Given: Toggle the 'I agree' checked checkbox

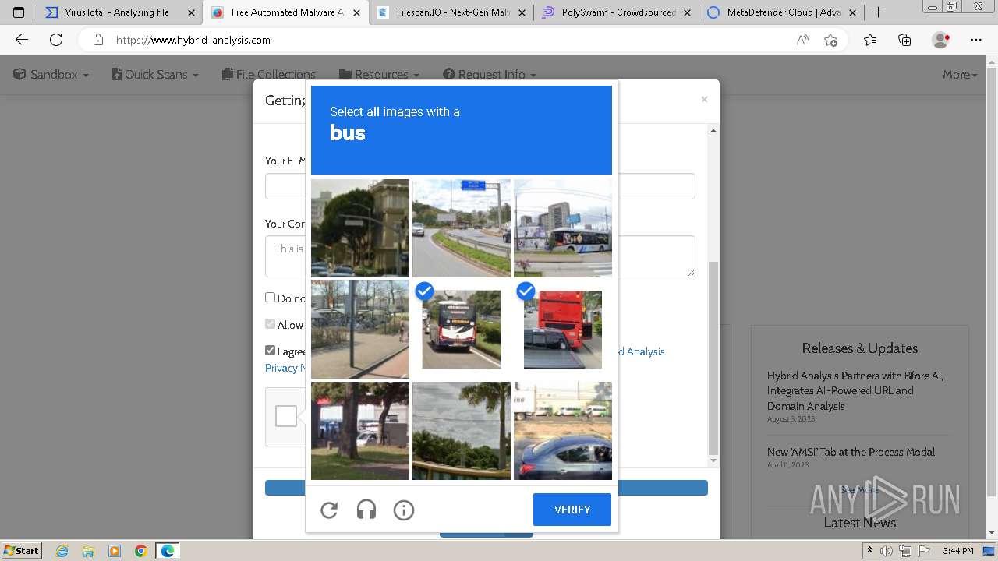Looking at the screenshot, I should point(270,351).
